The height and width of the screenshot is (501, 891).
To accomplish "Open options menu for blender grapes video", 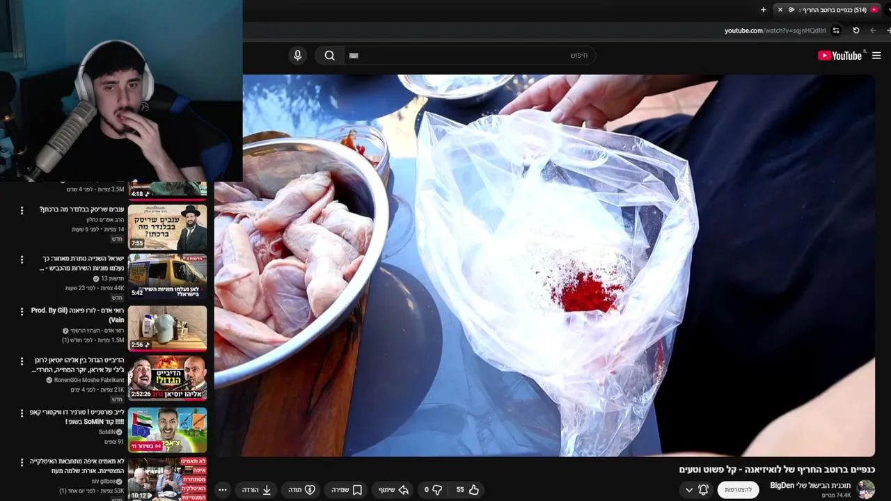I will pyautogui.click(x=22, y=210).
